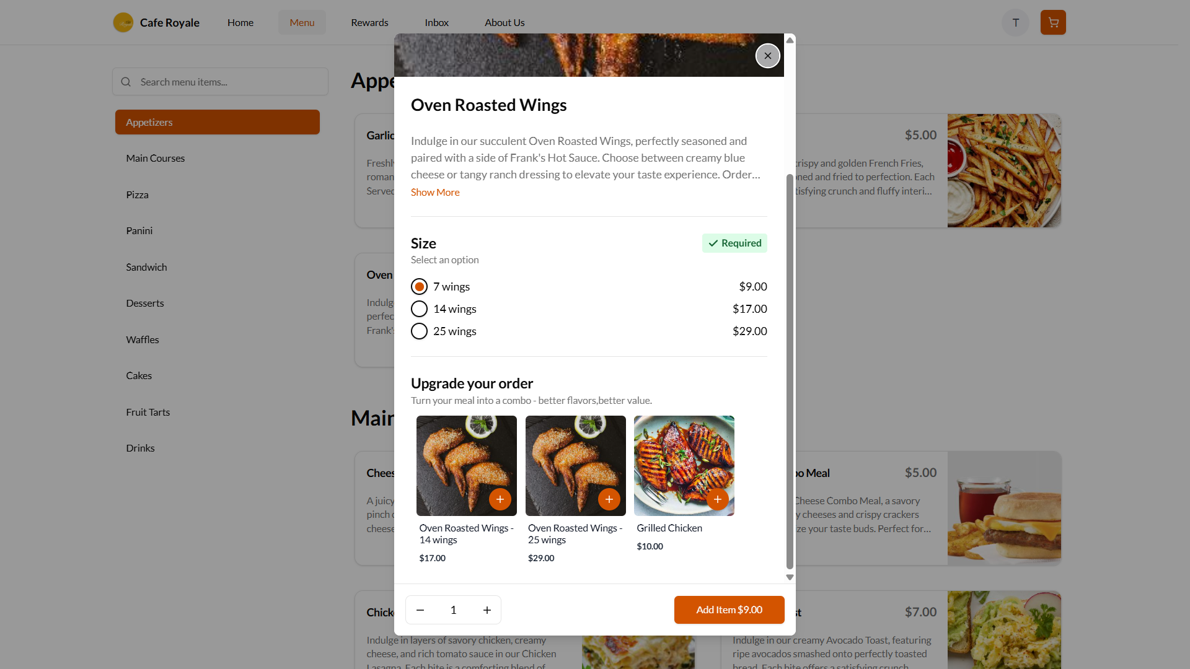This screenshot has width=1190, height=669.
Task: Add Oven Roasted Wings 25 wings upgrade
Action: click(x=609, y=499)
